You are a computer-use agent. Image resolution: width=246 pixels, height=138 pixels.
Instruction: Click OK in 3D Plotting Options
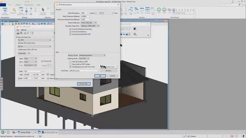(100, 76)
